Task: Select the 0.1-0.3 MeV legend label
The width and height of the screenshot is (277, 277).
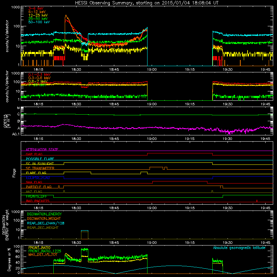Action: [x=39, y=74]
